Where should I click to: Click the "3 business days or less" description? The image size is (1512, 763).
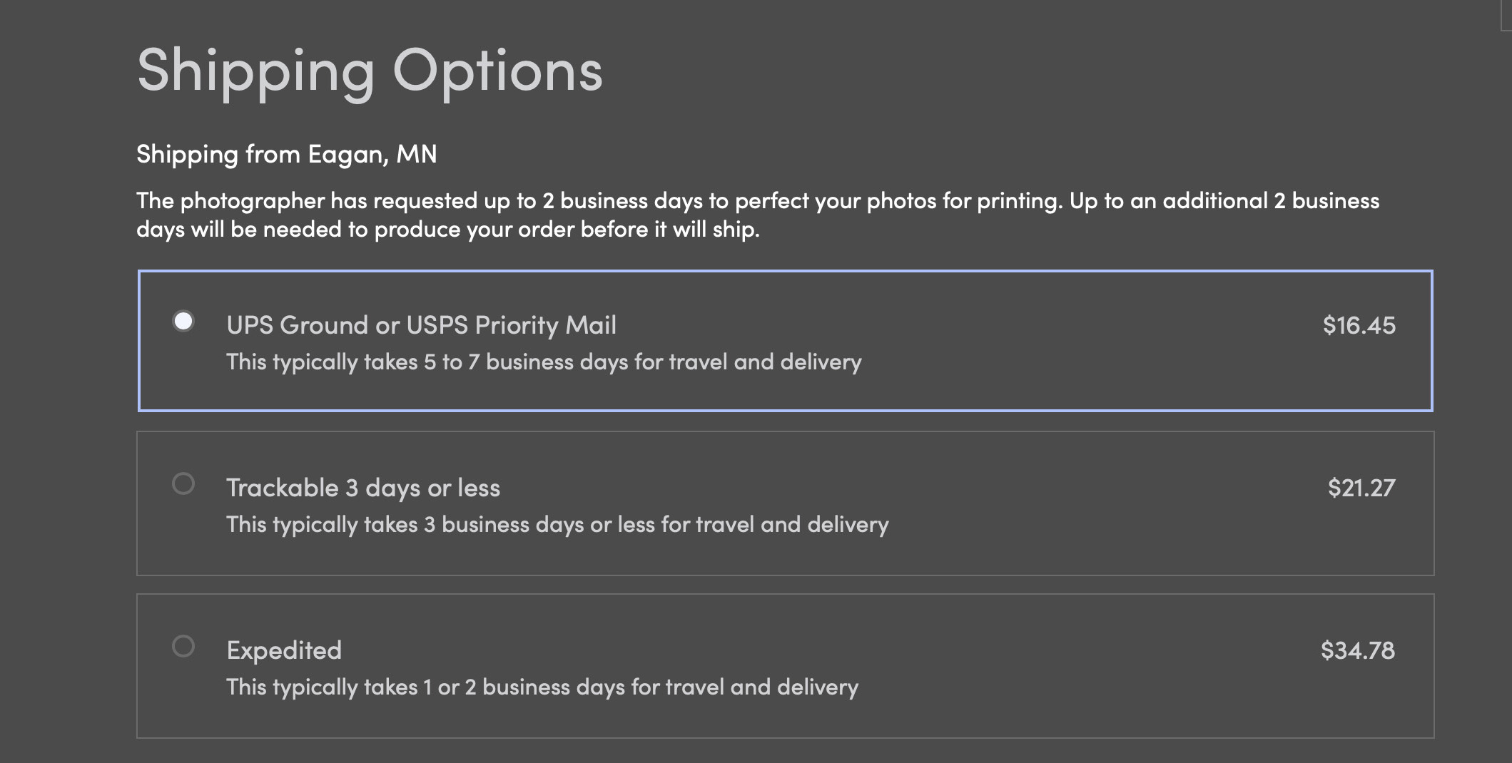[x=557, y=525]
